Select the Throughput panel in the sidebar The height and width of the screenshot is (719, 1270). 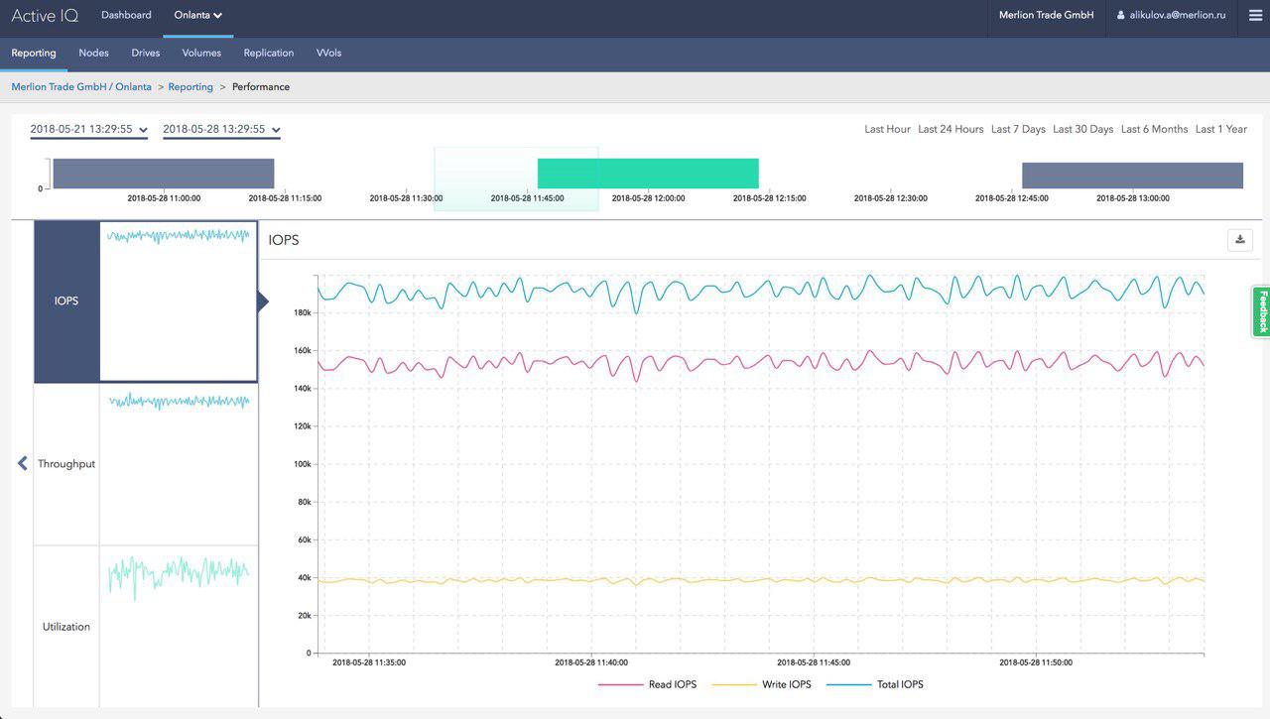point(65,463)
